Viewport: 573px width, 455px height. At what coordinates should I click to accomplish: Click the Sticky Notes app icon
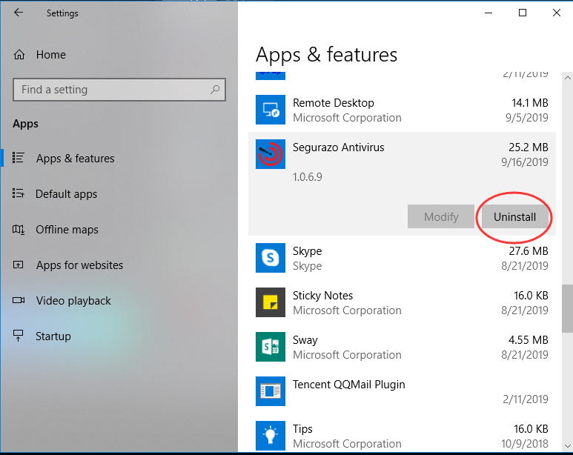point(271,302)
